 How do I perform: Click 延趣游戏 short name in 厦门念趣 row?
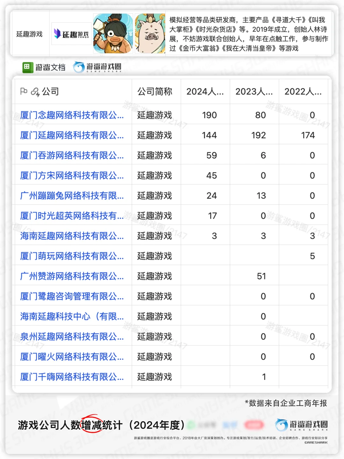155,115
